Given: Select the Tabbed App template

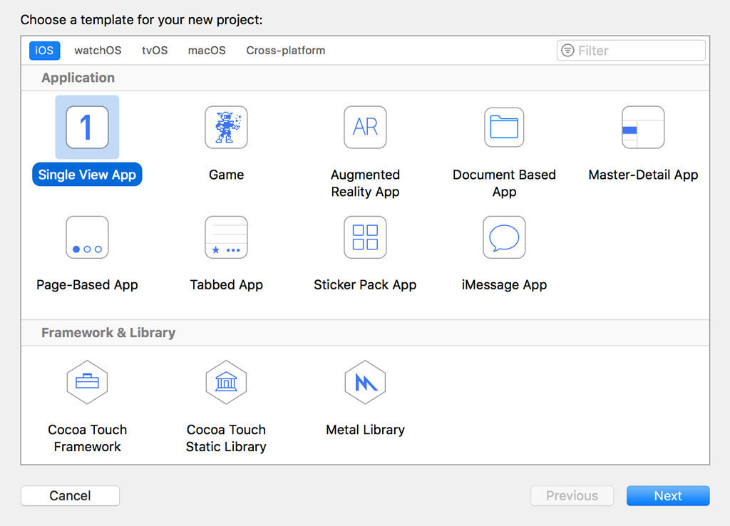Looking at the screenshot, I should click(226, 237).
